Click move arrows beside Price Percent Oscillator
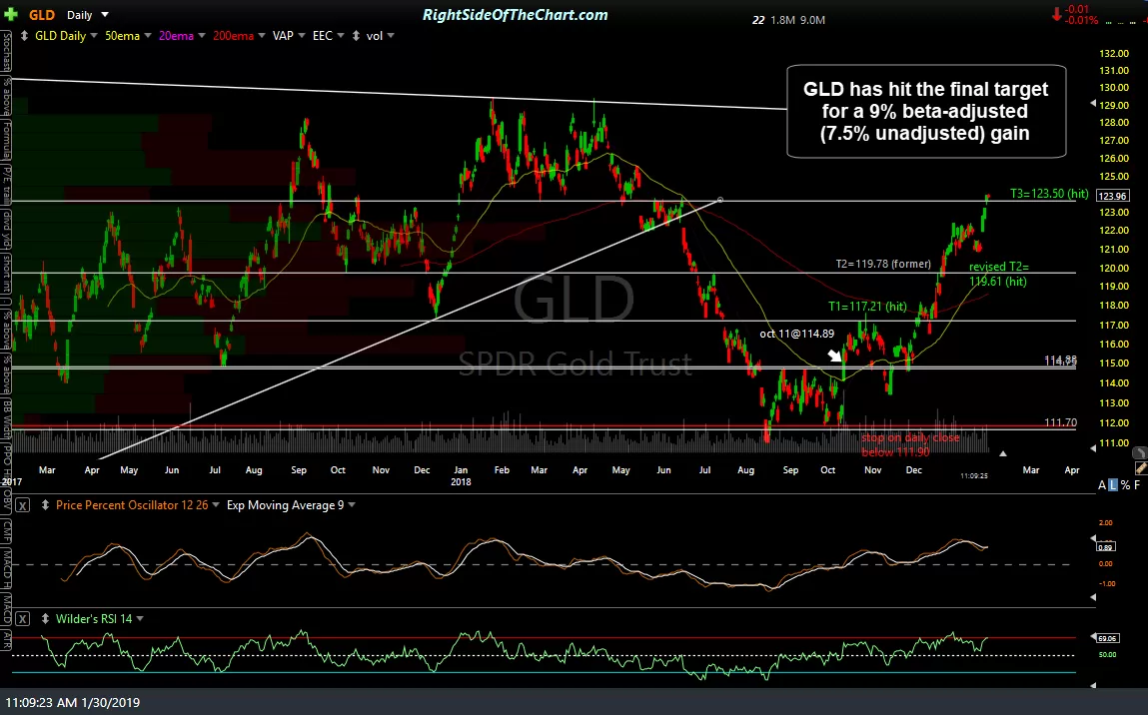 45,505
